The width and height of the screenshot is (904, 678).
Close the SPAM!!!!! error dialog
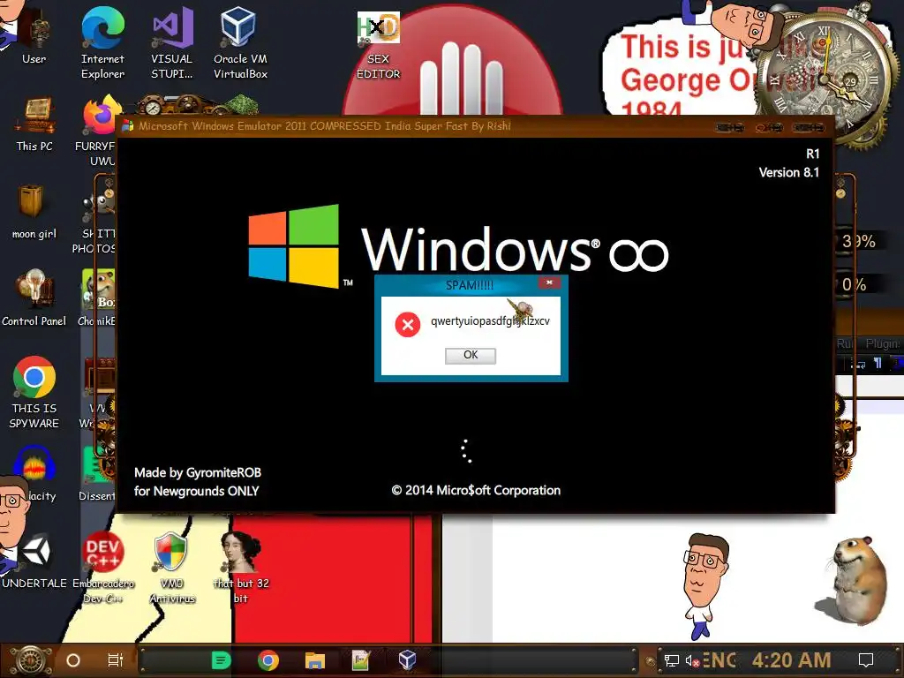(x=549, y=282)
